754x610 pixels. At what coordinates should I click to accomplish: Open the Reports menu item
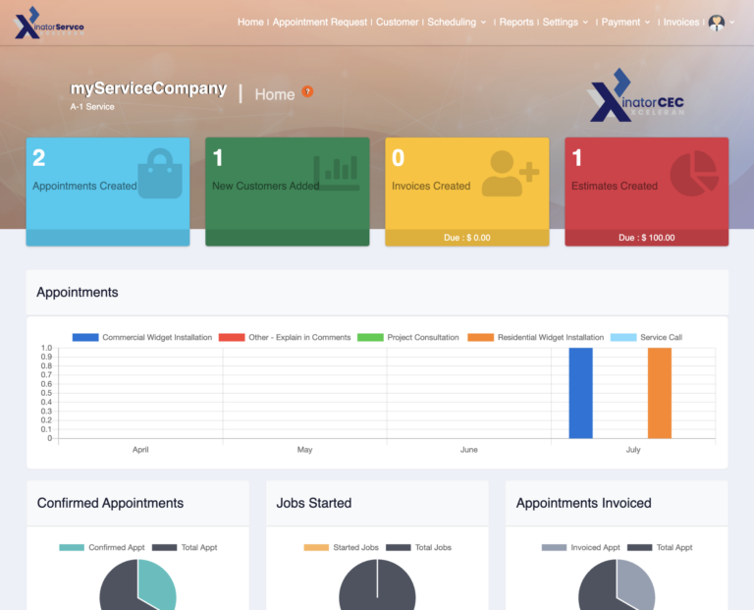pos(516,23)
